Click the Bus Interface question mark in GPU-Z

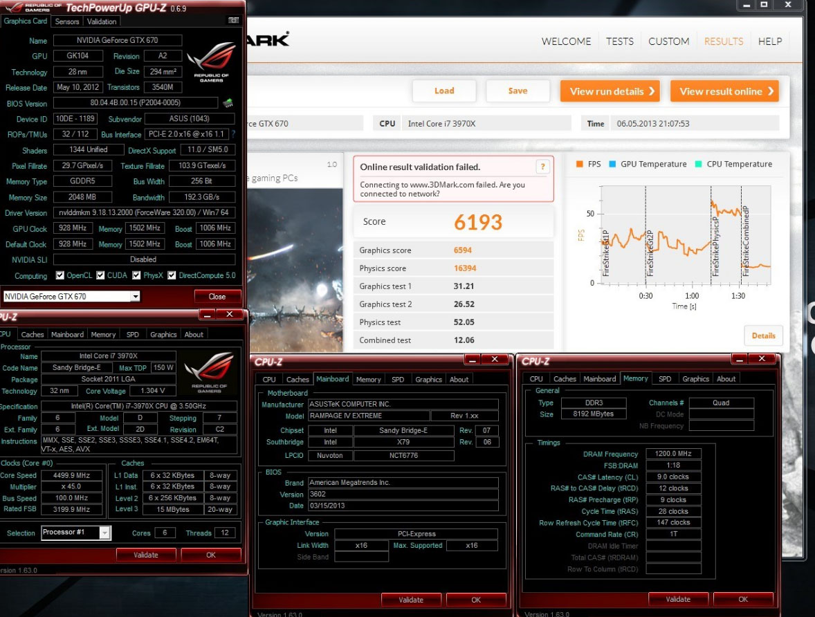tap(233, 134)
